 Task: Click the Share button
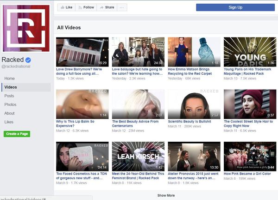107,7
